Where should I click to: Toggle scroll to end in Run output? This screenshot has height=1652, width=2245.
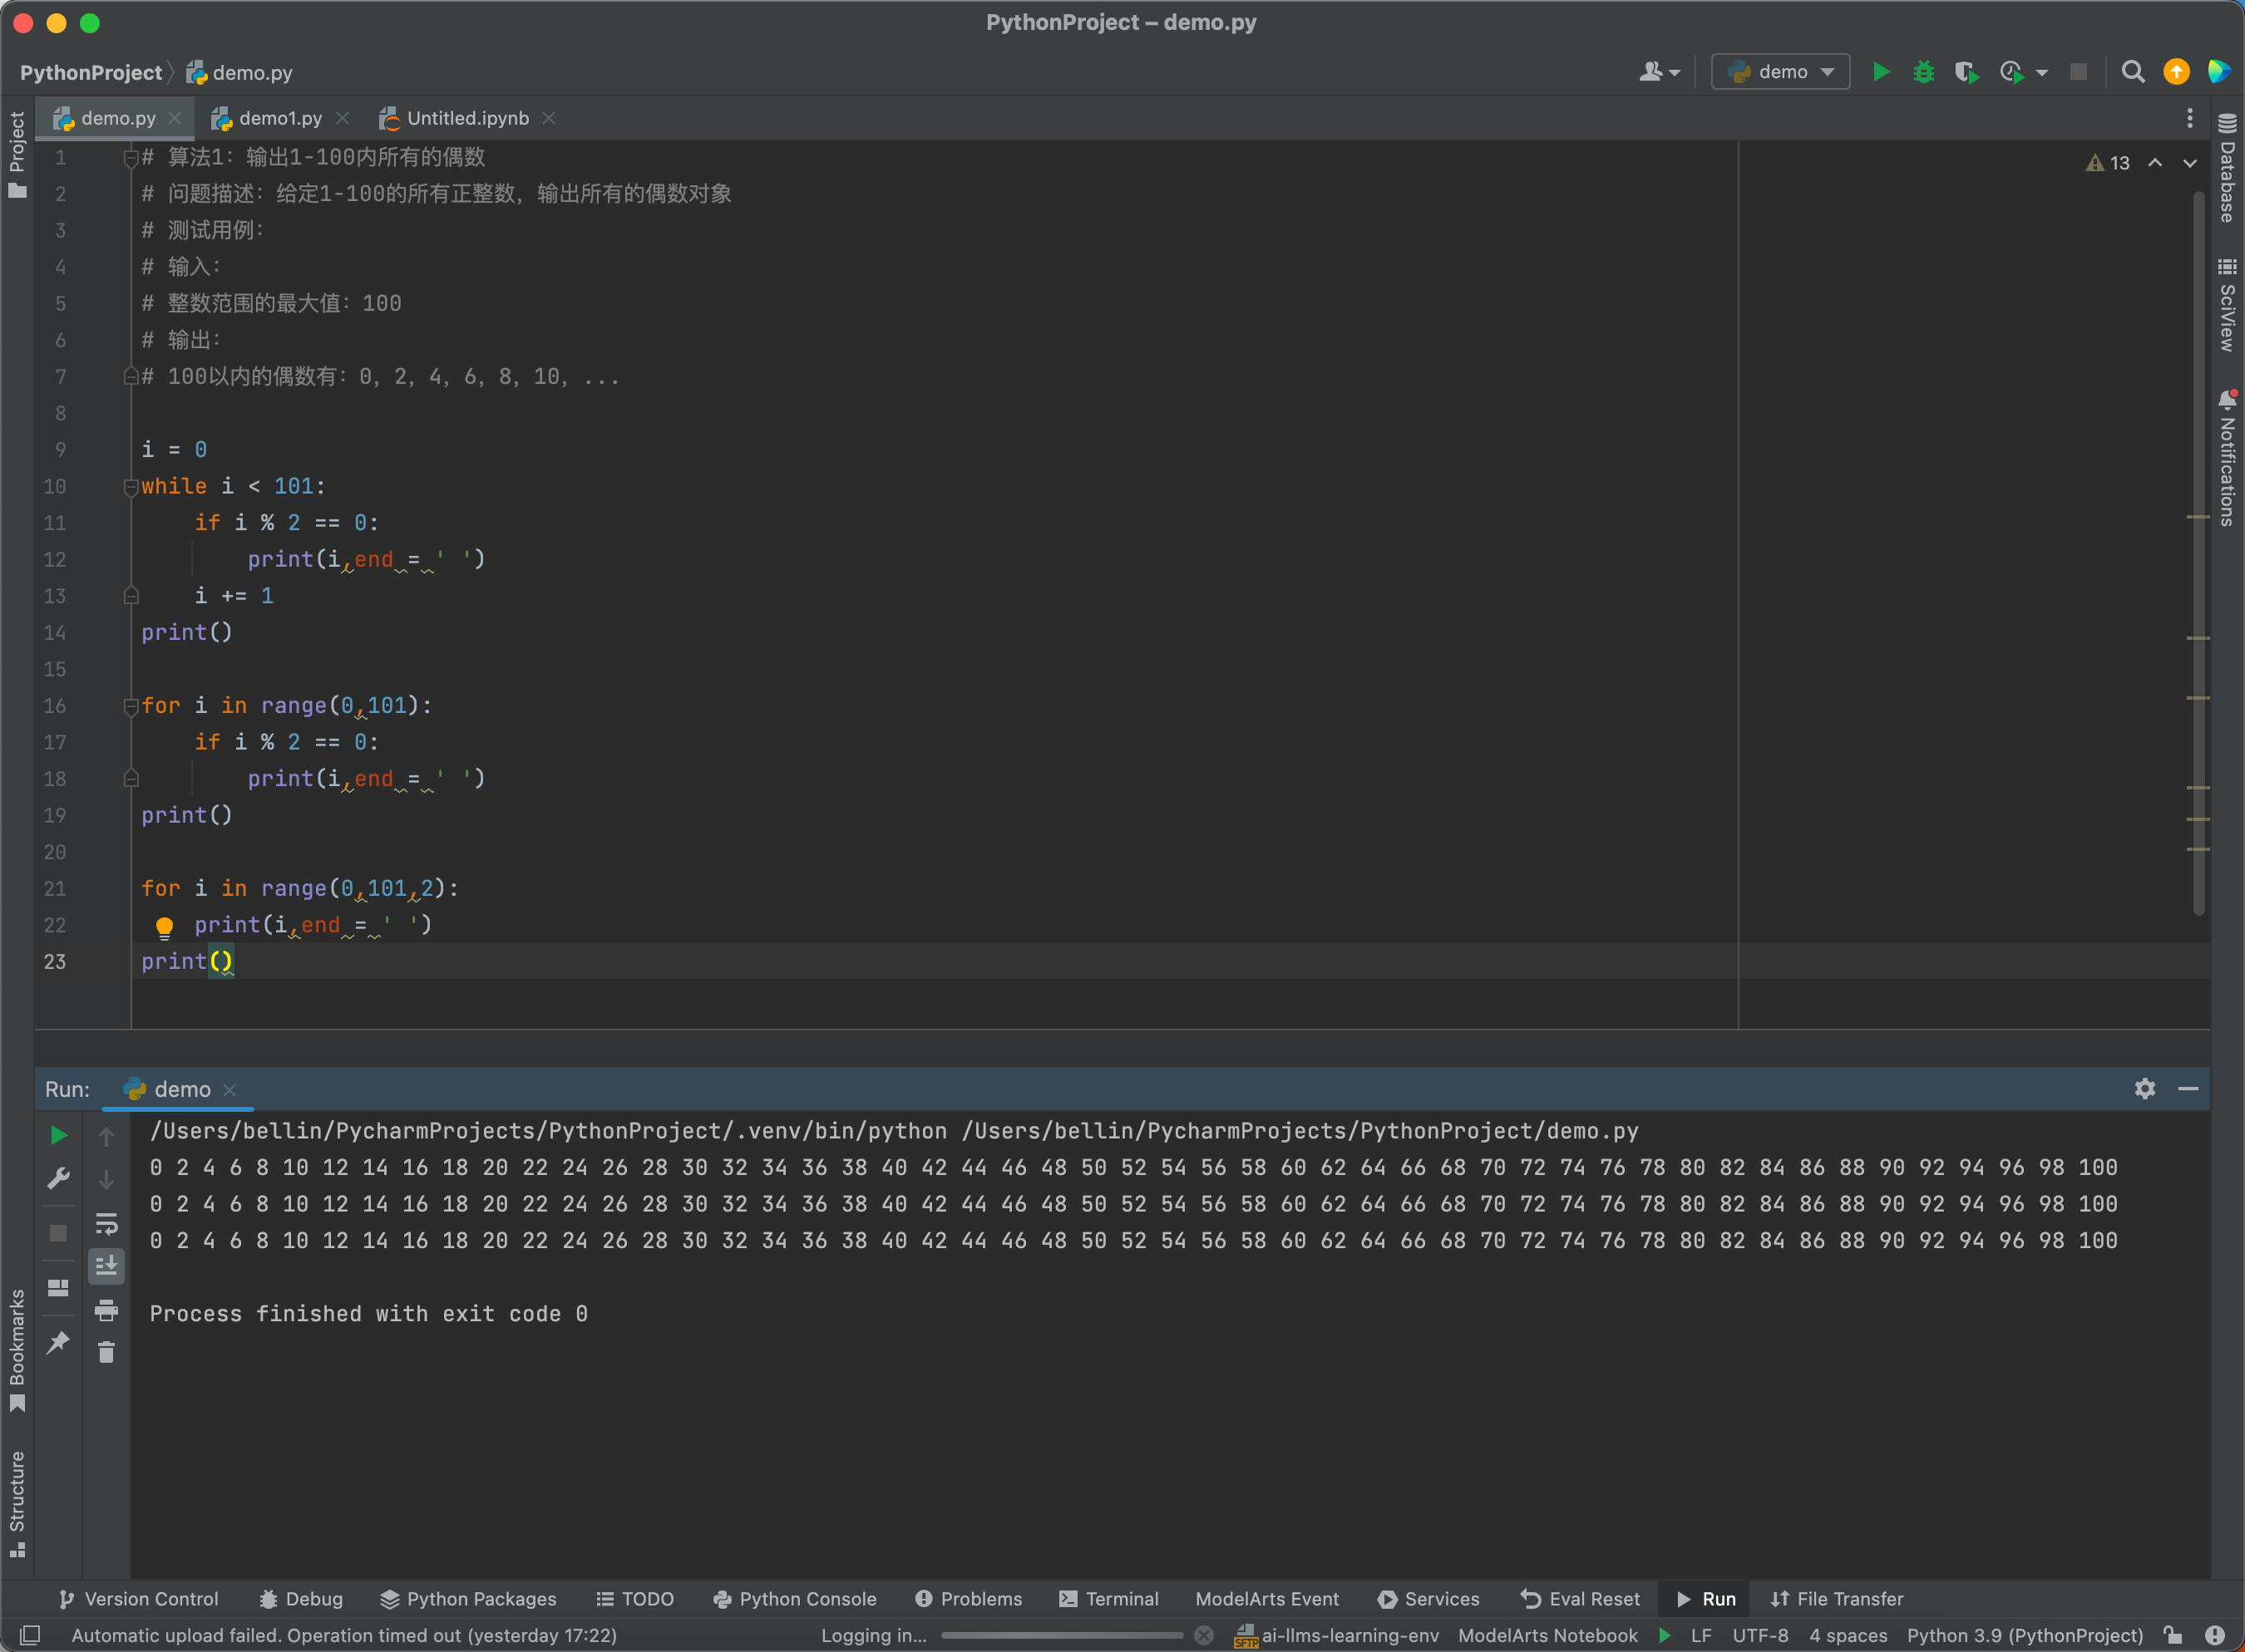[x=106, y=1266]
